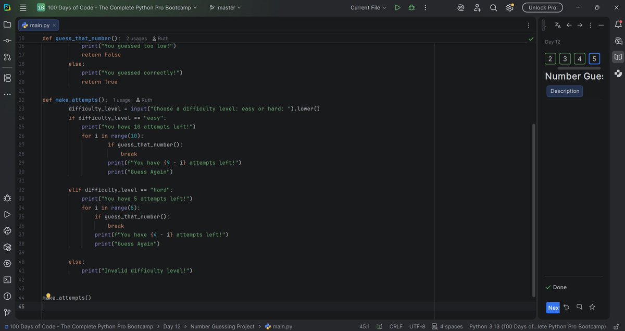Open the UTF-8 encoding selector

click(417, 326)
